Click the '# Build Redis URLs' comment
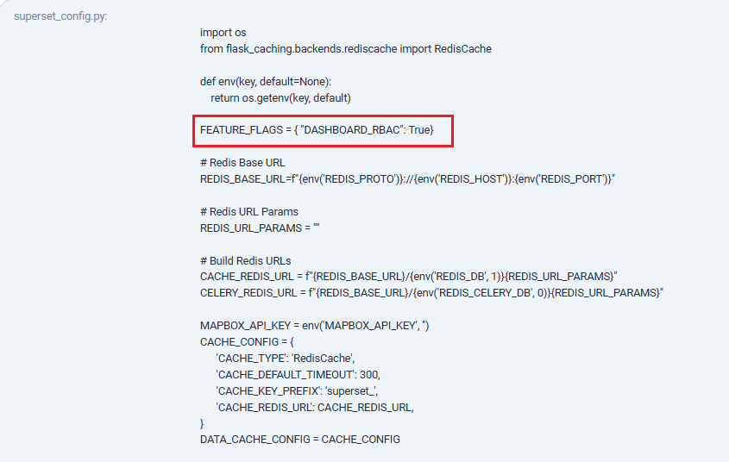This screenshot has height=462, width=729. (x=246, y=261)
